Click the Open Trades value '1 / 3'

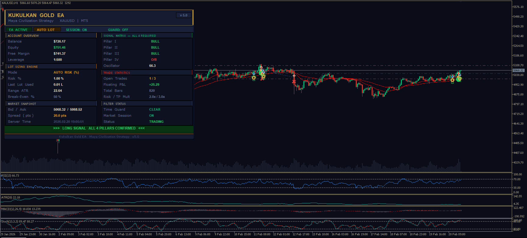pyautogui.click(x=153, y=78)
